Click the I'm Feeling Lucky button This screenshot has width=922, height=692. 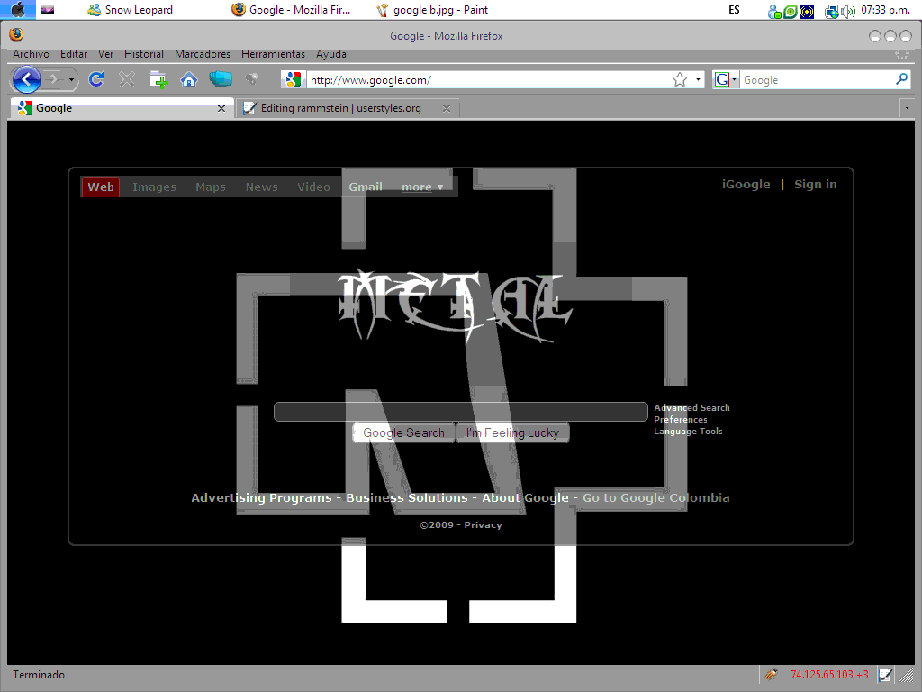click(512, 432)
